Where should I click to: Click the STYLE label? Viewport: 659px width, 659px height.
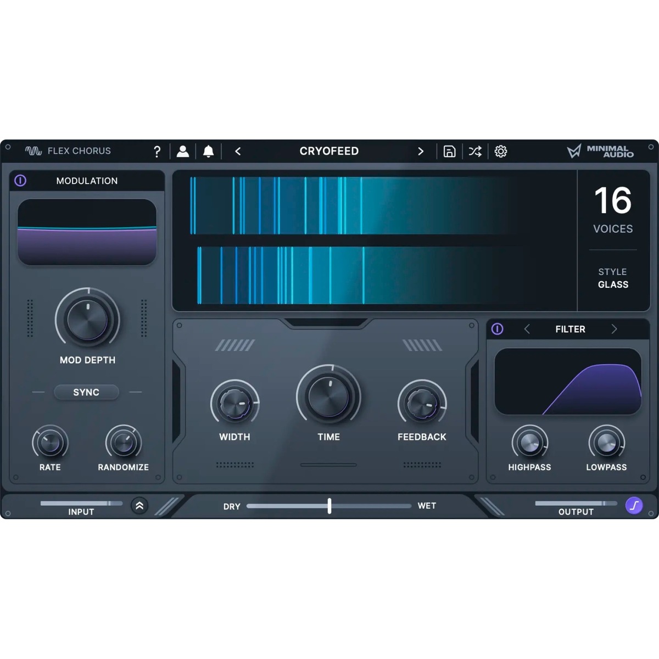(612, 272)
